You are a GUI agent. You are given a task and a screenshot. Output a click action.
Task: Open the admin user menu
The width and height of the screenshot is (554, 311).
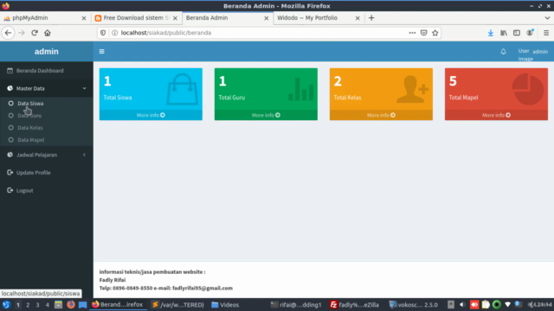(x=533, y=52)
